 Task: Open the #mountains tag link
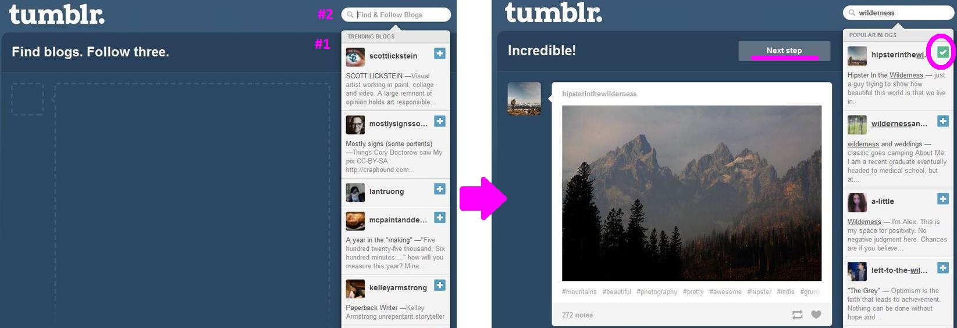(x=579, y=292)
